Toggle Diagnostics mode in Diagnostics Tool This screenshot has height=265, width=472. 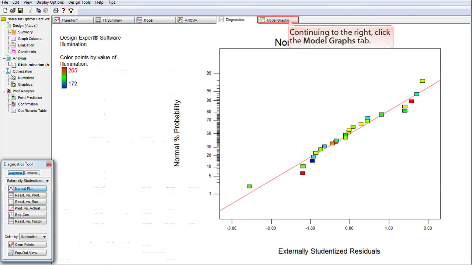(x=15, y=173)
